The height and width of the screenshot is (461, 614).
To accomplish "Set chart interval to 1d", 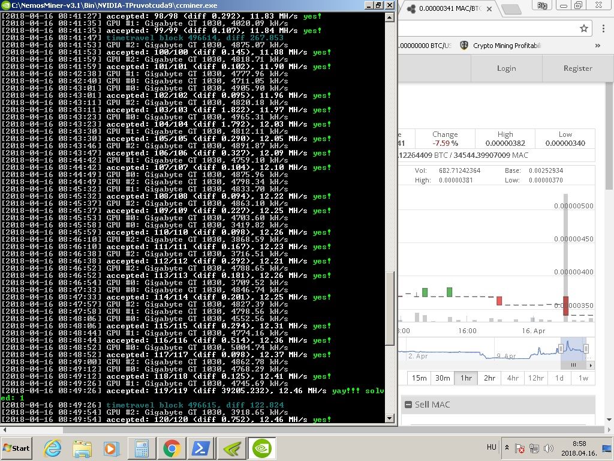I will click(559, 378).
